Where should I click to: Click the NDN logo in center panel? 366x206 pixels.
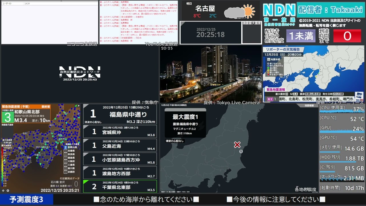(x=80, y=72)
